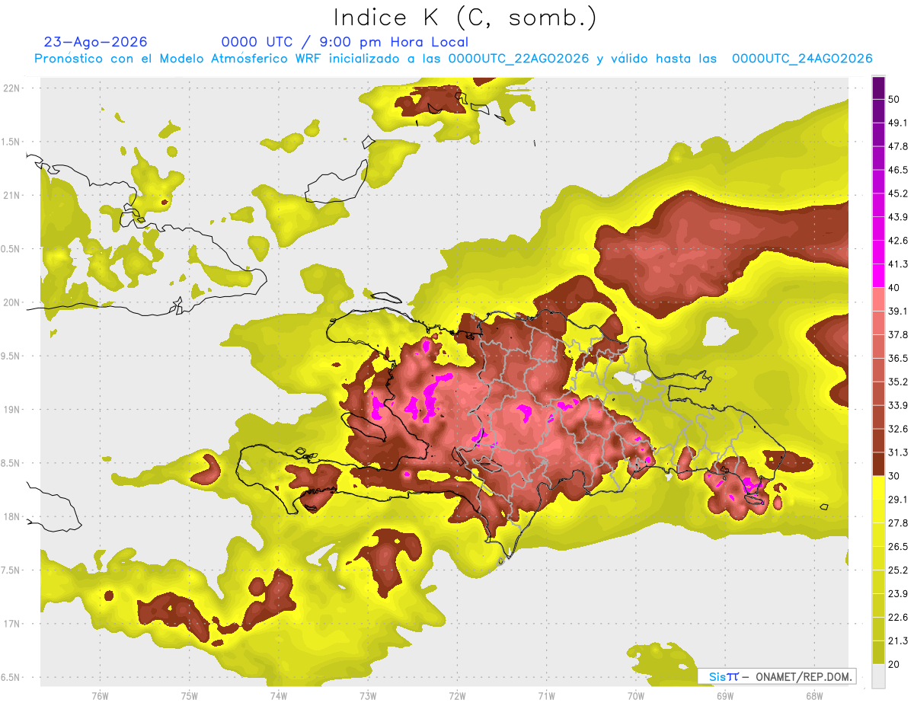Click the colorbar value 33.9
Screen dimensions: 914x706
897,405
